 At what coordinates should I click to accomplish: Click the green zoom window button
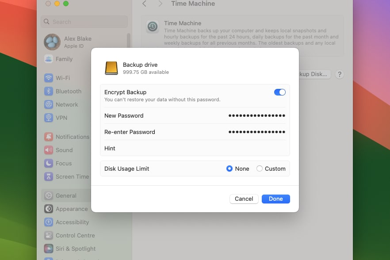click(x=66, y=4)
